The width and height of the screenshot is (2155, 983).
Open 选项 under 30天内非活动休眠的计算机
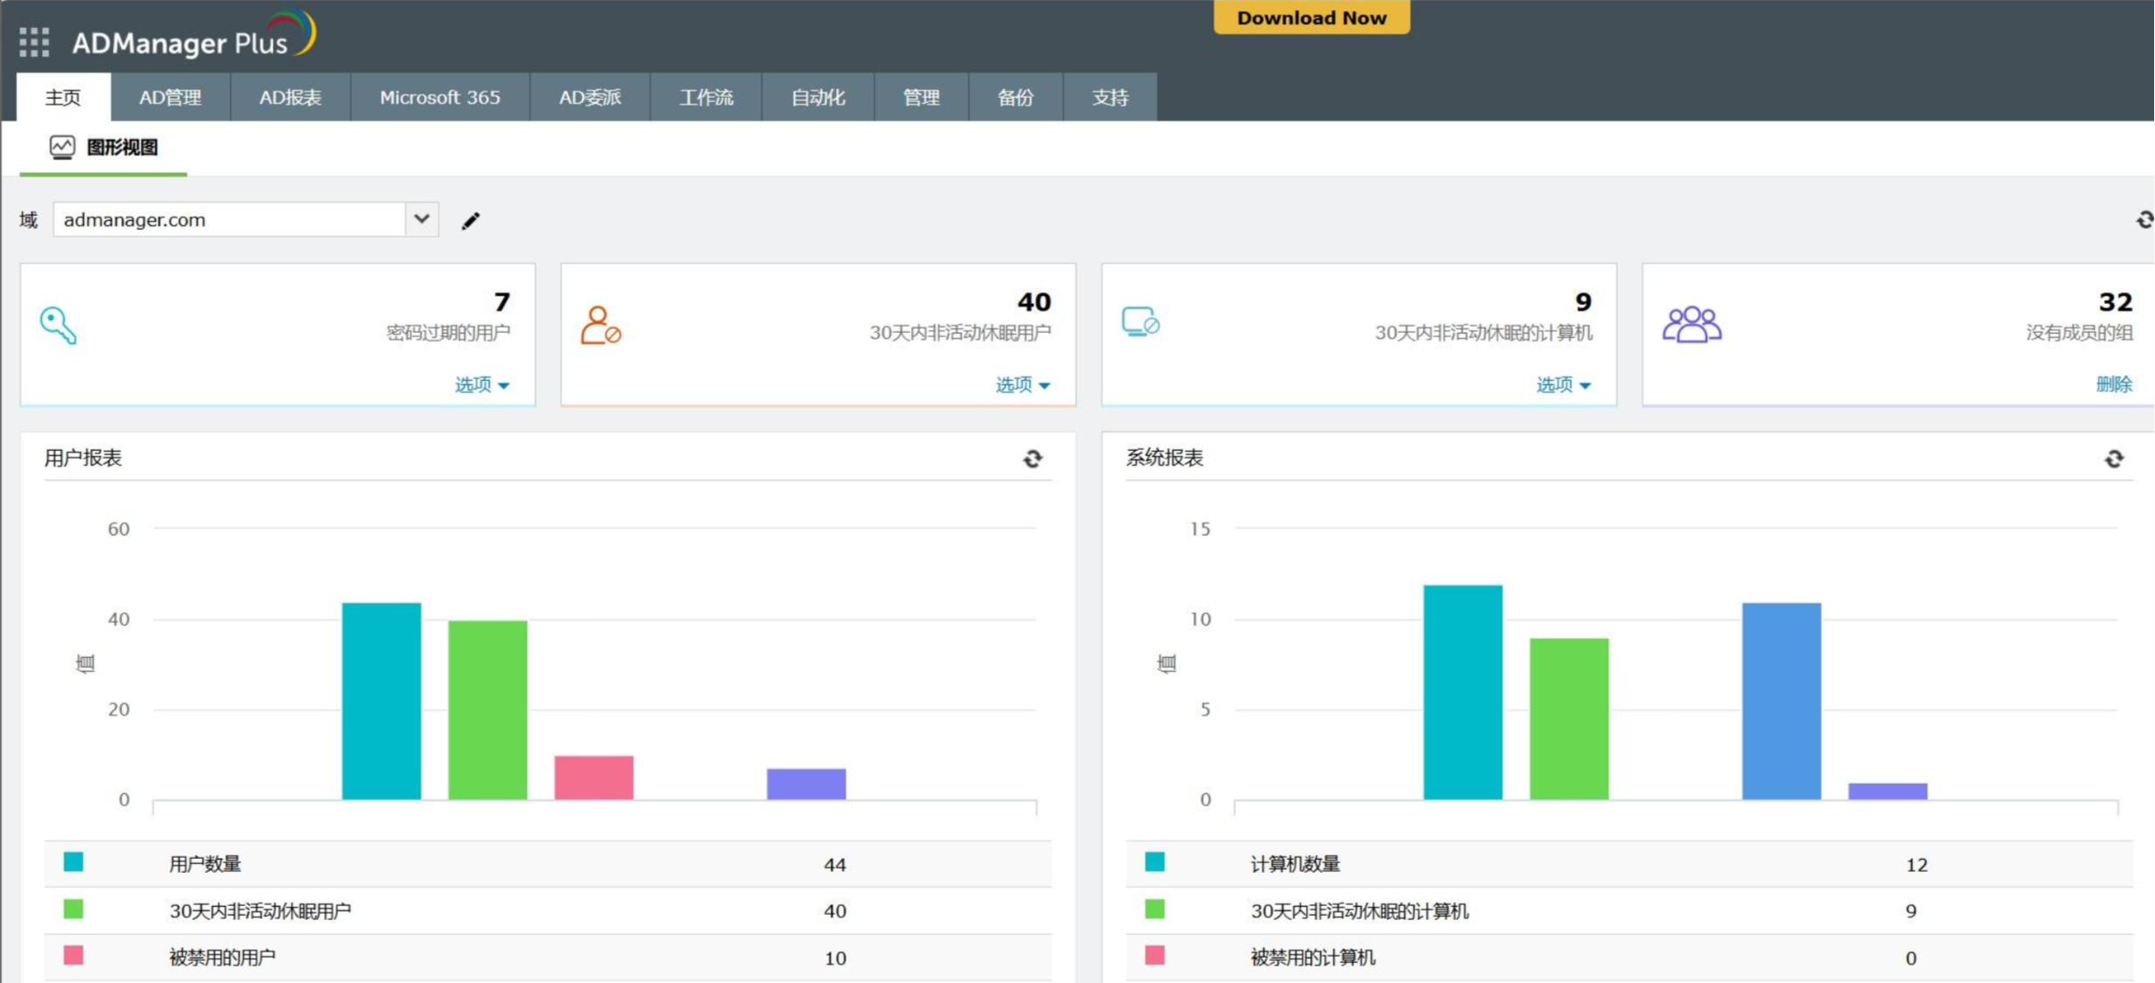[1564, 384]
